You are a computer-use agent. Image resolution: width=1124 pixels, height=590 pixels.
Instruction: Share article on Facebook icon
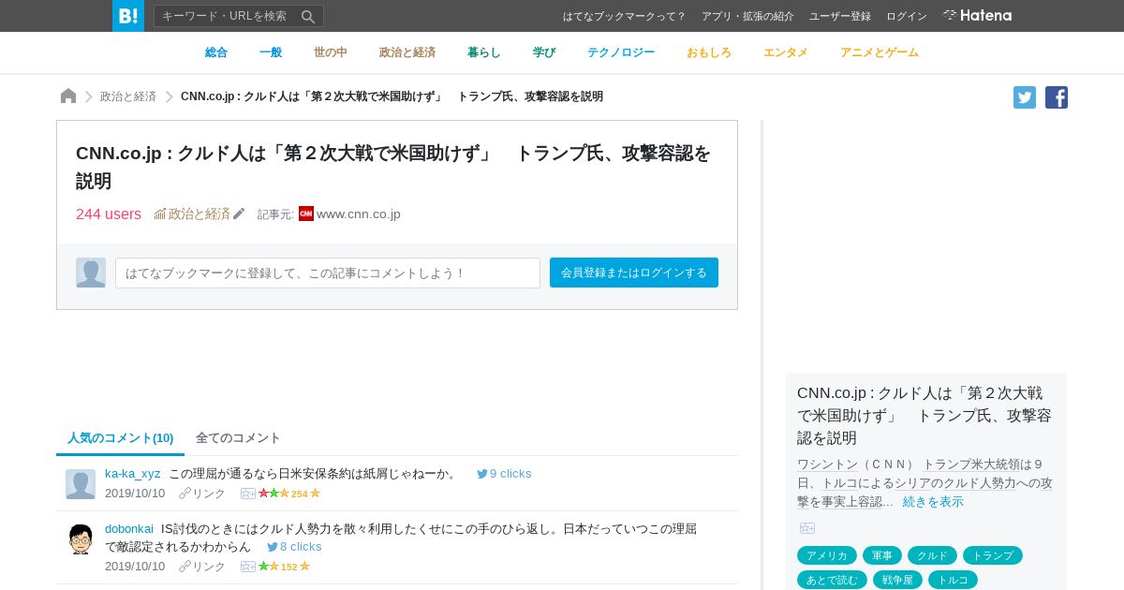[x=1057, y=97]
